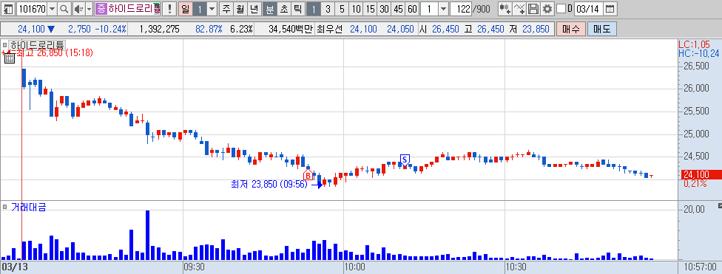Image resolution: width=722 pixels, height=274 pixels.
Task: Click the LC:1.05 indicator text
Action: pos(695,44)
